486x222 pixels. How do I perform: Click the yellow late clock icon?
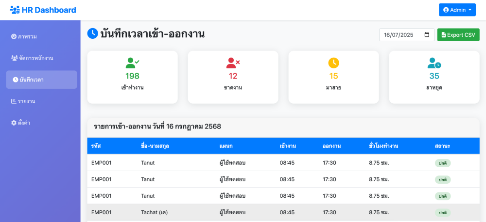pyautogui.click(x=333, y=63)
